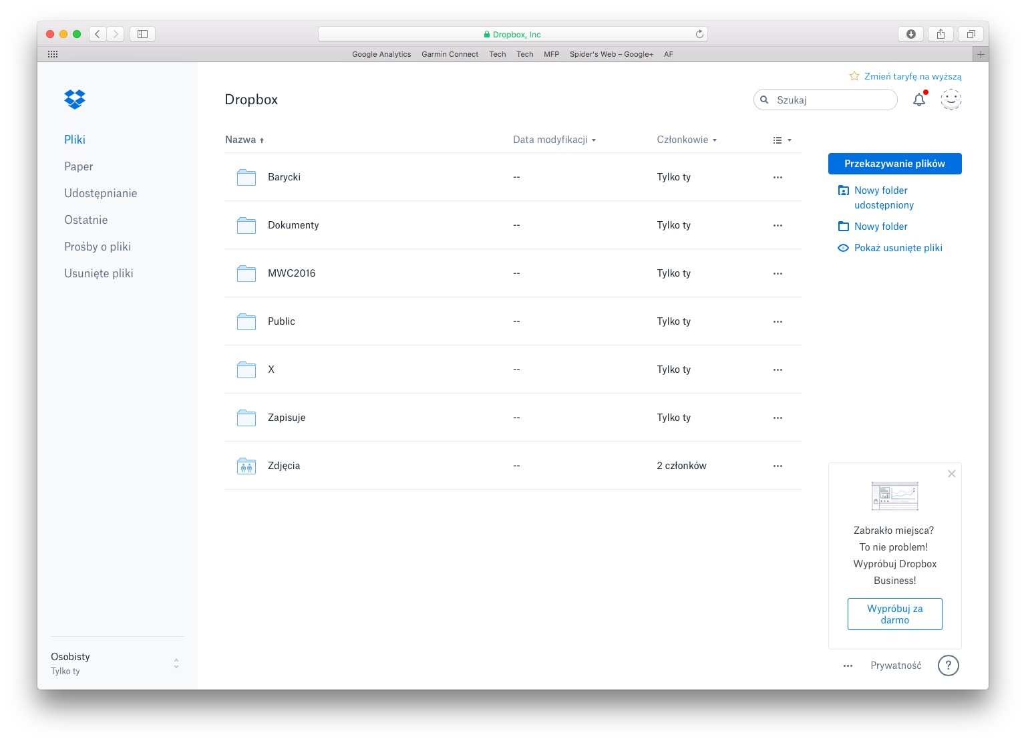
Task: Open Google Analytics bookmark
Action: pyautogui.click(x=381, y=54)
